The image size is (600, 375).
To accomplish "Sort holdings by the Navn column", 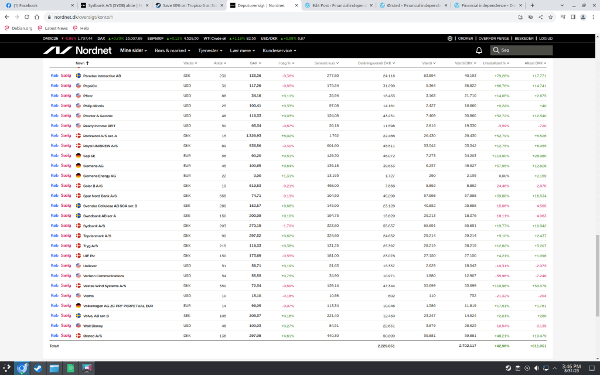I will (81, 63).
